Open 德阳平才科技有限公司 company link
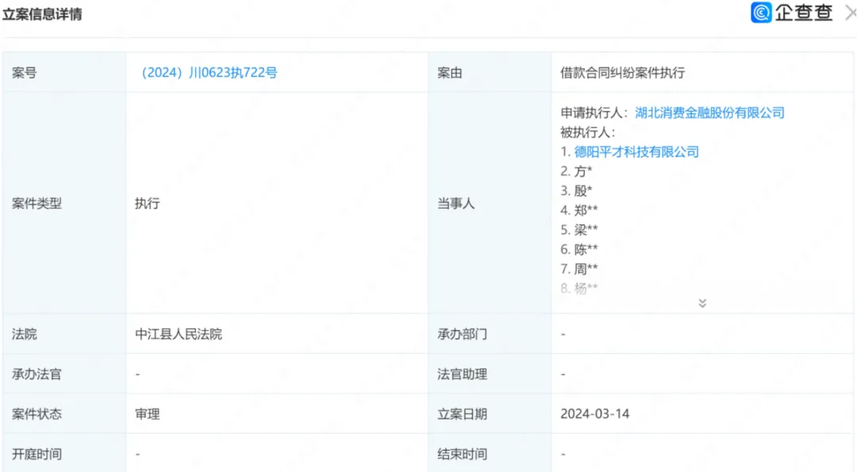Image resolution: width=857 pixels, height=472 pixels. (x=636, y=152)
